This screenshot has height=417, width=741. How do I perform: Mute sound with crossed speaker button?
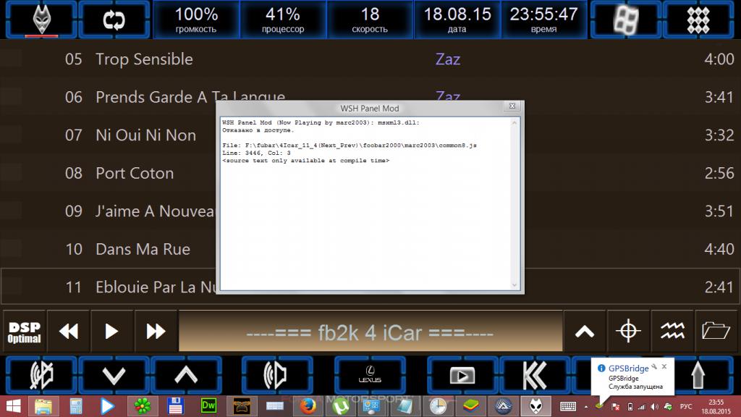41,375
